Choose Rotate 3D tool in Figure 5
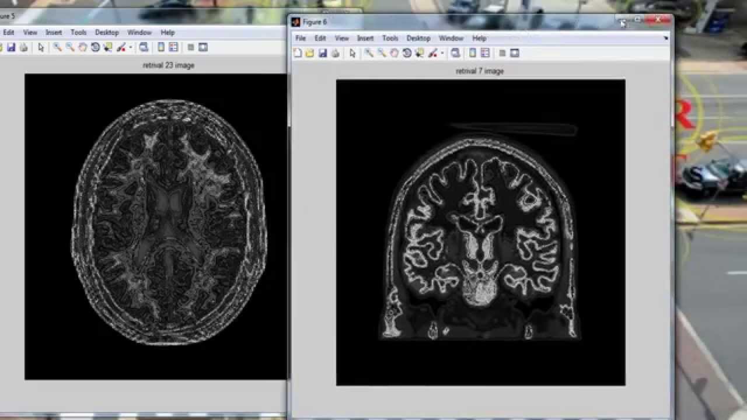747x420 pixels. click(95, 47)
